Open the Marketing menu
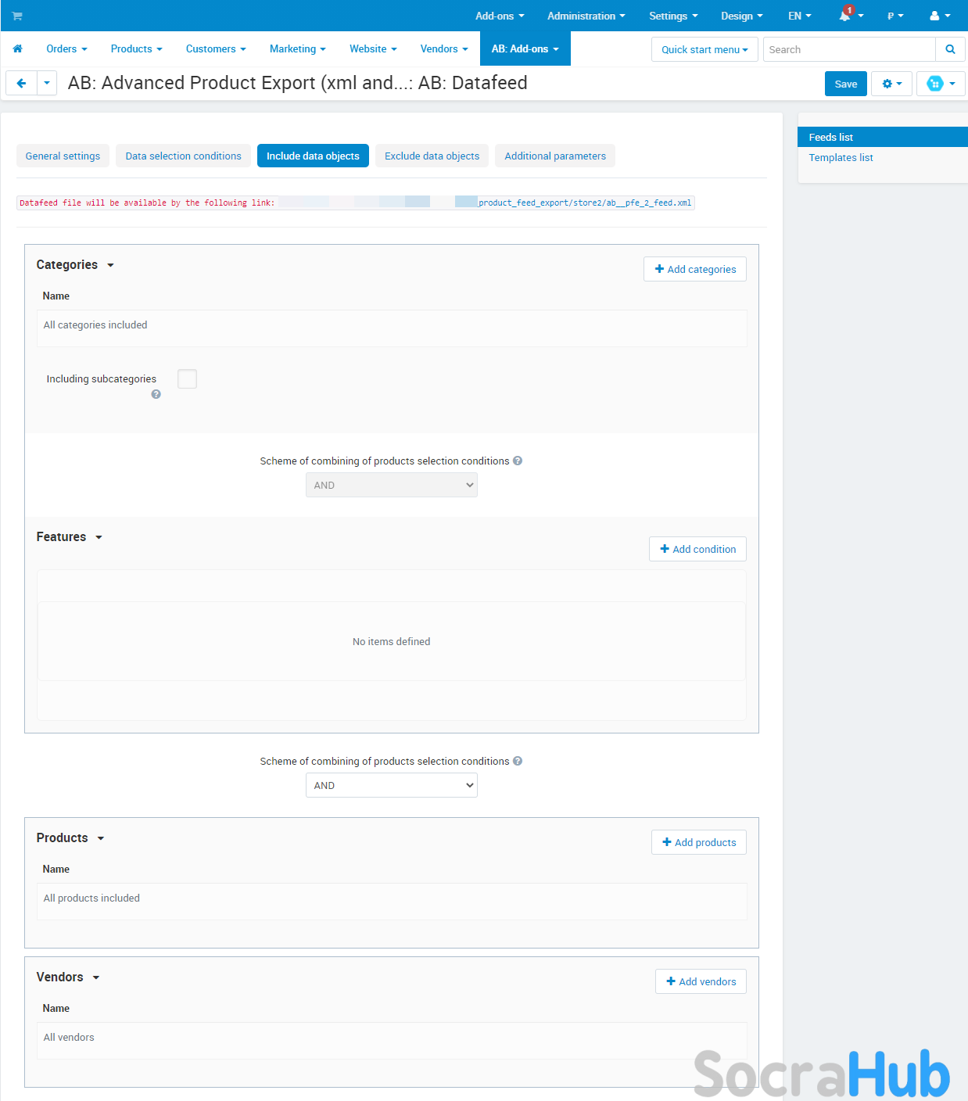Viewport: 968px width, 1101px height. point(298,48)
